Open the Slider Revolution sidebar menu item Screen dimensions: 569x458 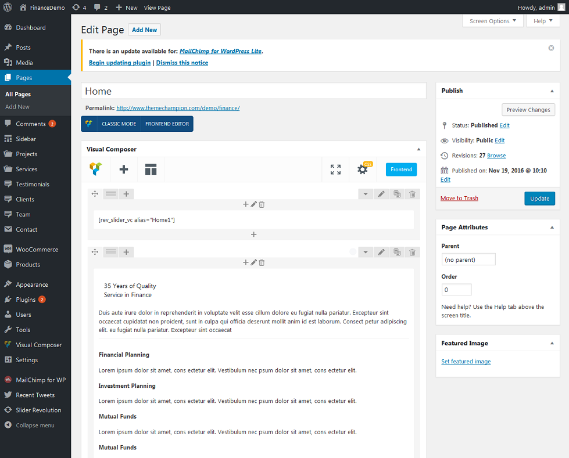(x=38, y=410)
